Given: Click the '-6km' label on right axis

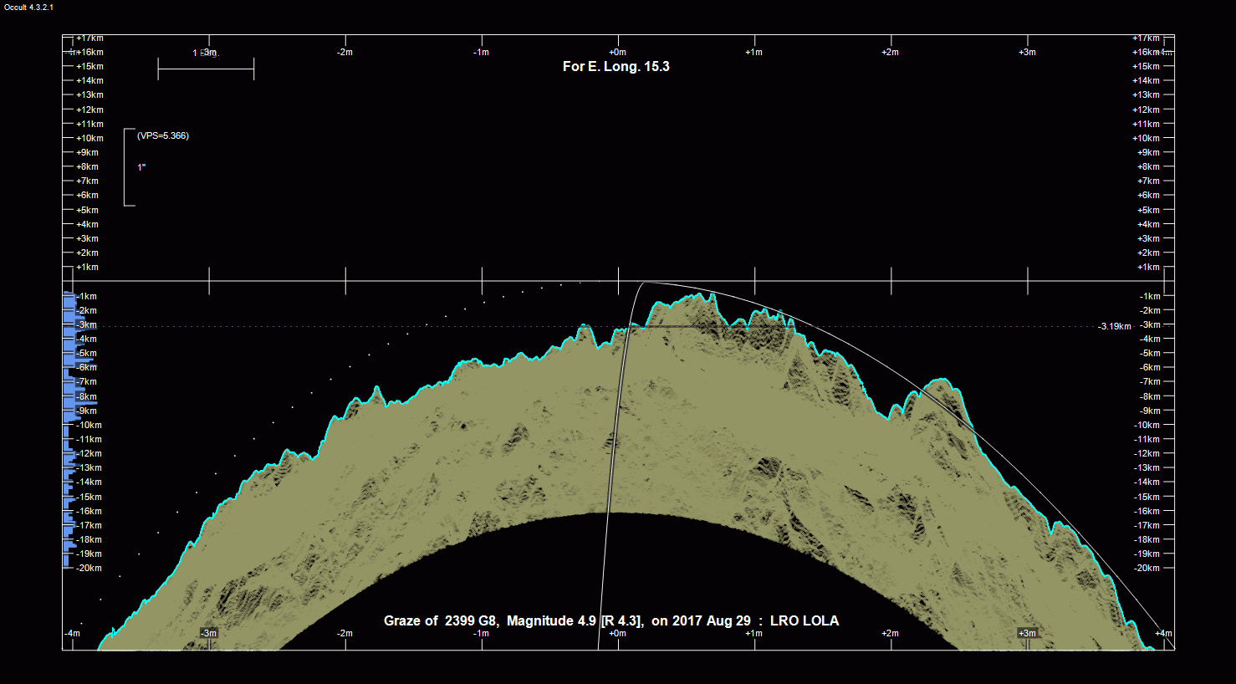Looking at the screenshot, I should coord(1150,367).
